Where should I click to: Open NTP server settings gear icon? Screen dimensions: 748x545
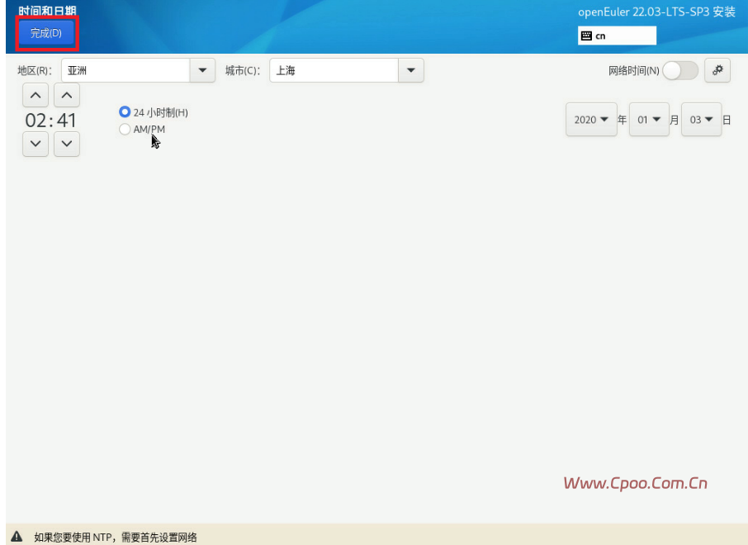pyautogui.click(x=717, y=71)
